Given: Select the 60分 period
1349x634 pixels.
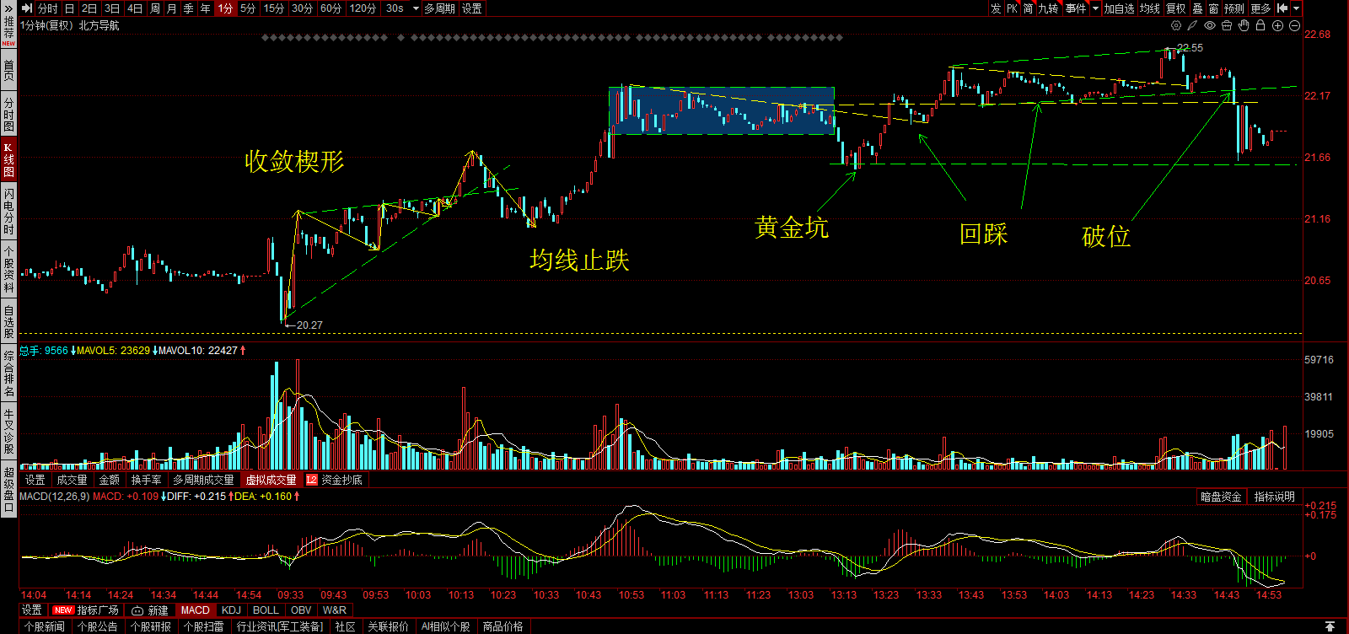Looking at the screenshot, I should [331, 8].
